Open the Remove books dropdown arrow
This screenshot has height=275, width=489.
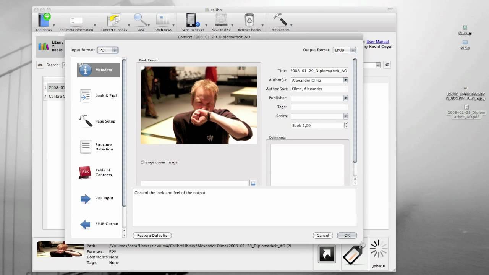[262, 26]
